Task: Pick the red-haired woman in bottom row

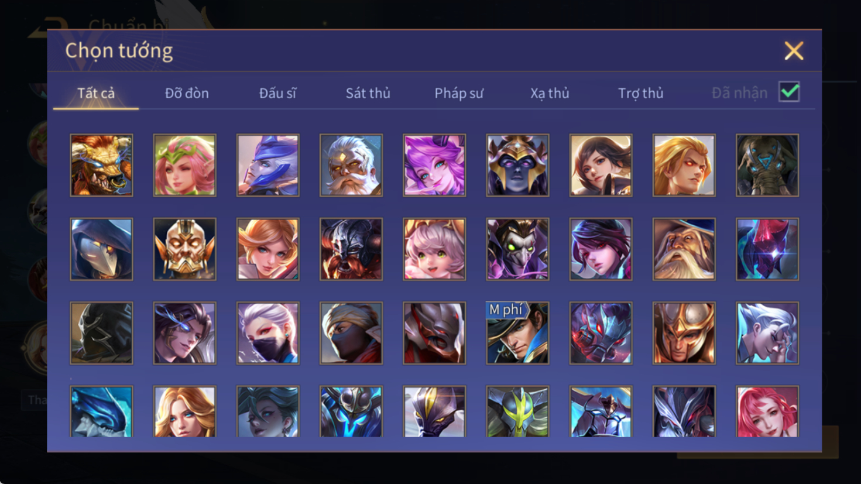Action: click(x=767, y=411)
